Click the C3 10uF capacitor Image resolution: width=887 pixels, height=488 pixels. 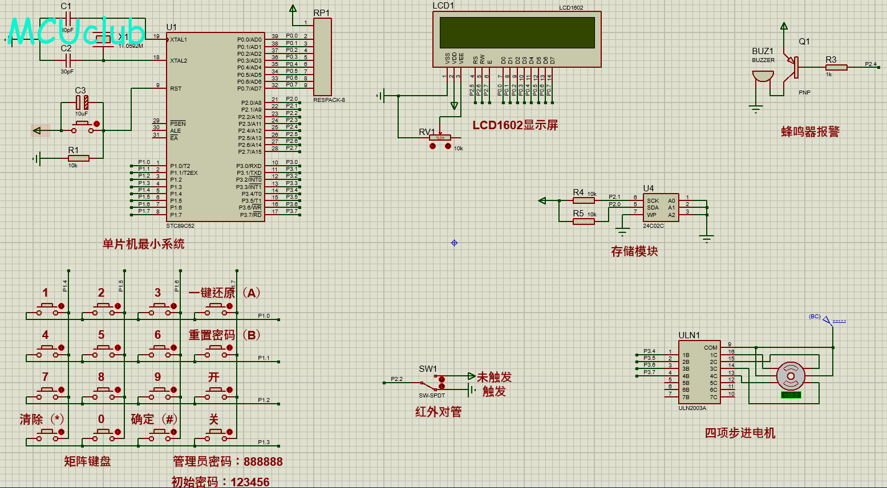pos(82,103)
